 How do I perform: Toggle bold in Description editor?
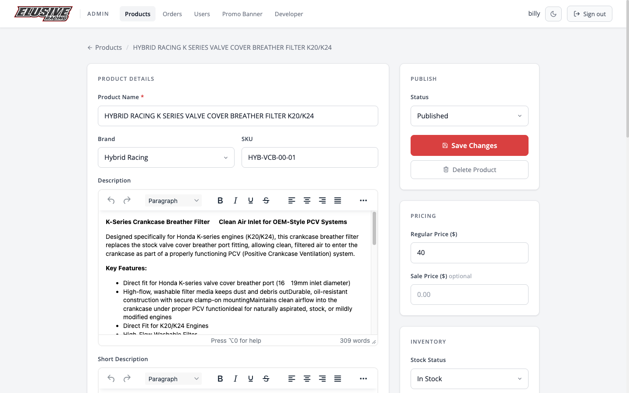[220, 200]
